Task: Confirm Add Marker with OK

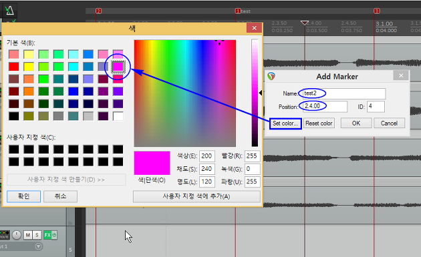Action: pos(356,123)
